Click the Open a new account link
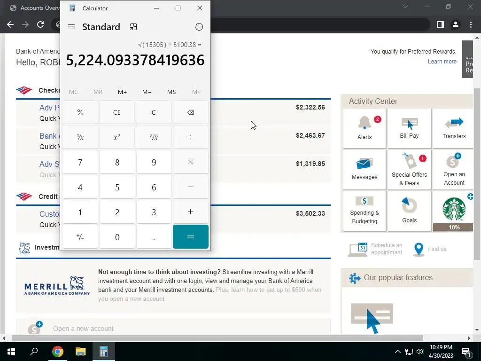 pos(83,329)
